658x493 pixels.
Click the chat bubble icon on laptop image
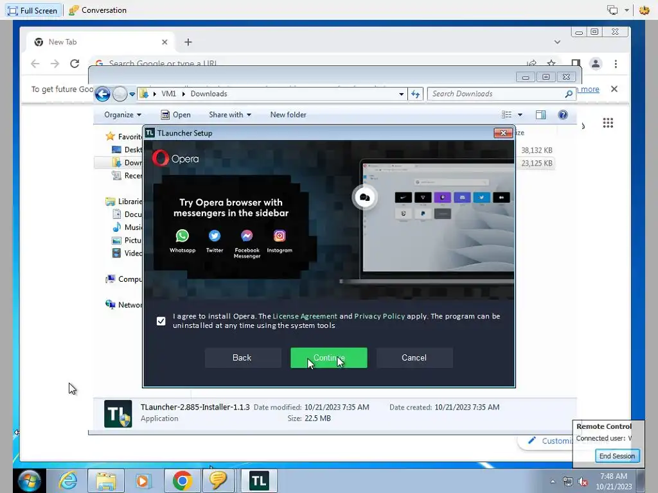pyautogui.click(x=364, y=198)
